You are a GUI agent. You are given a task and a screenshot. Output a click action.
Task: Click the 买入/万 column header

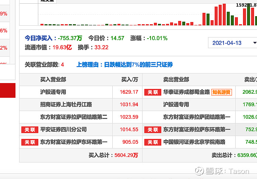tap(130, 79)
